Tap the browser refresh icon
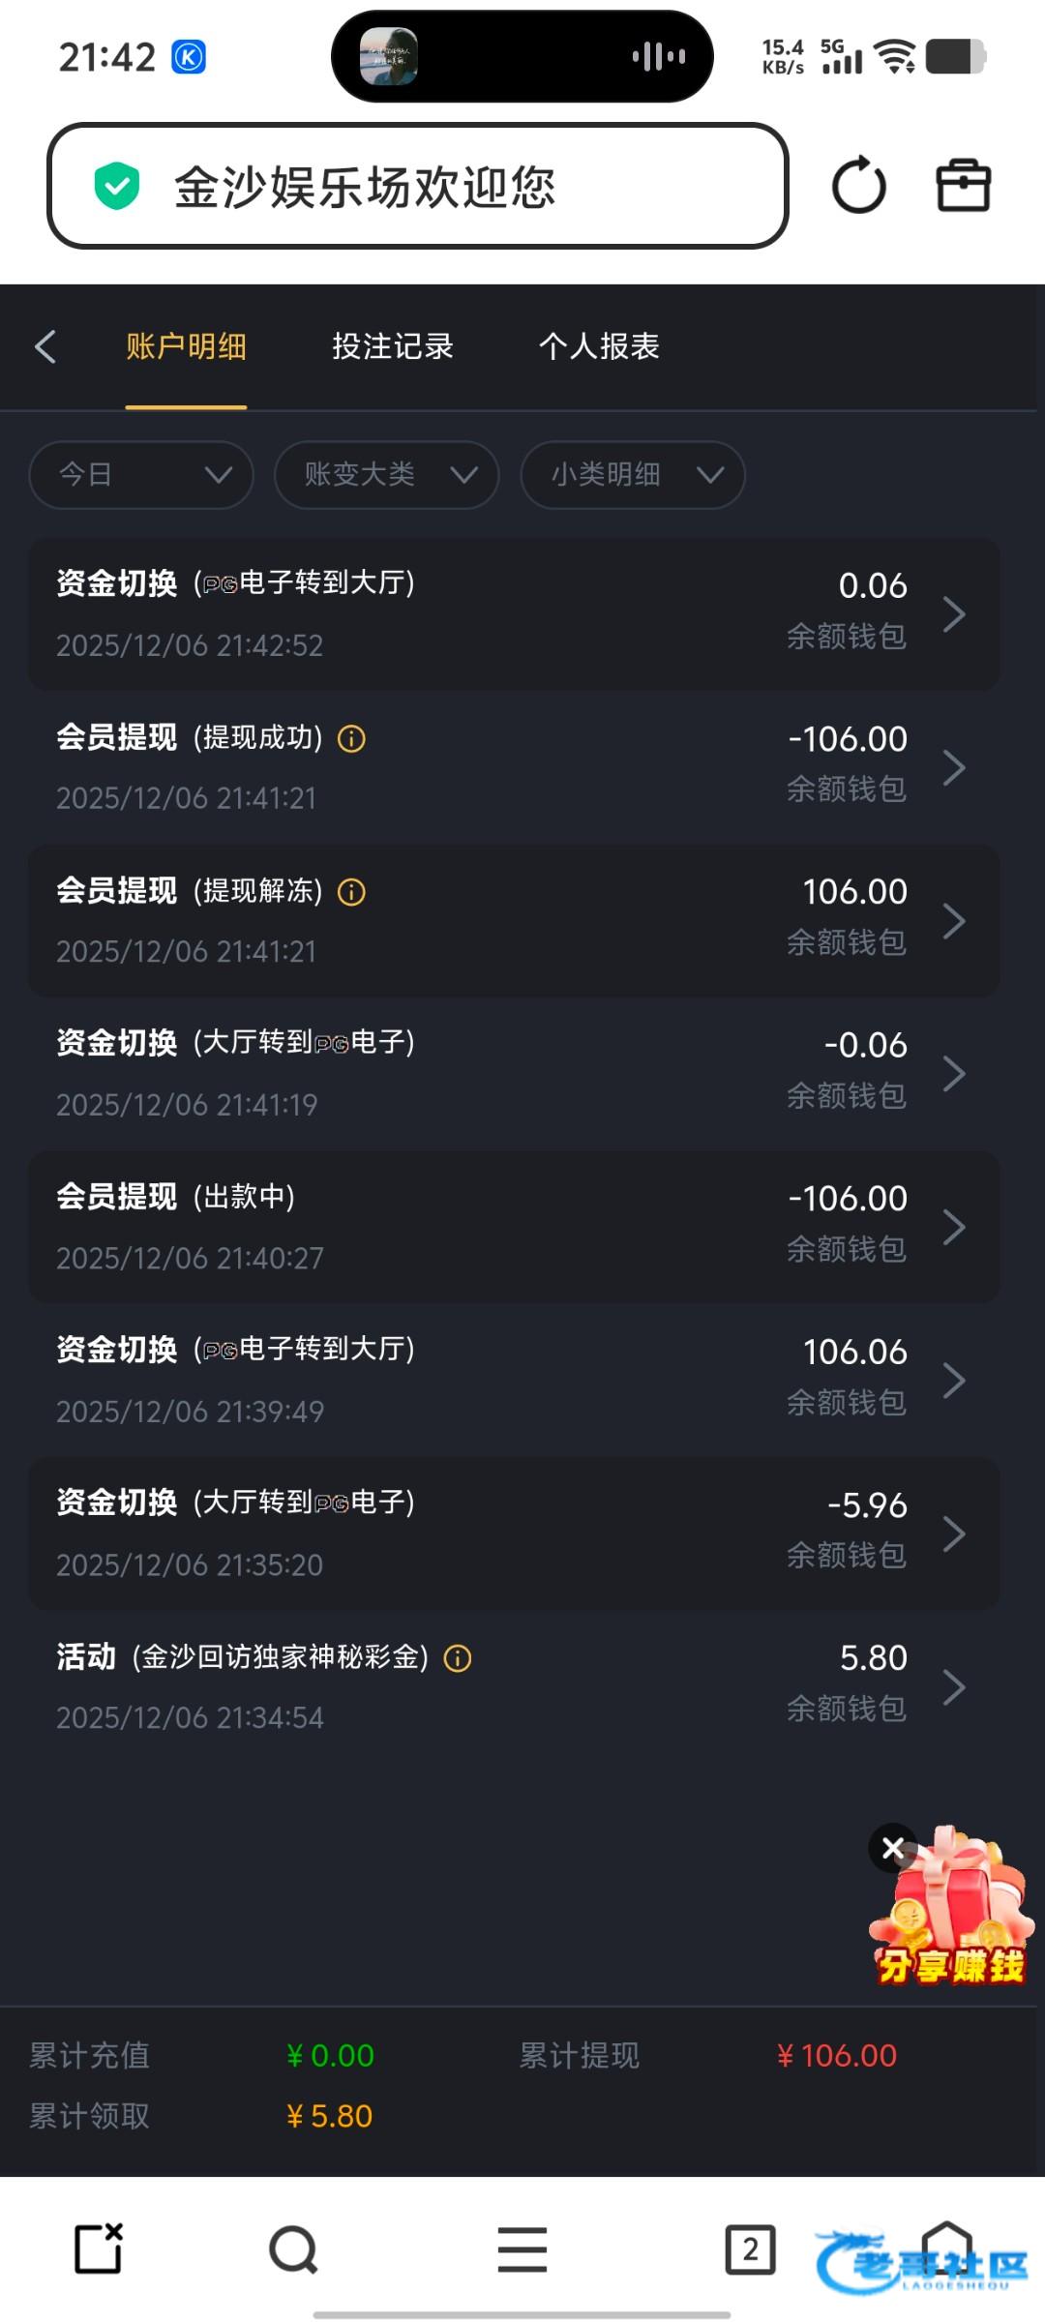The height and width of the screenshot is (2322, 1045). click(x=858, y=186)
